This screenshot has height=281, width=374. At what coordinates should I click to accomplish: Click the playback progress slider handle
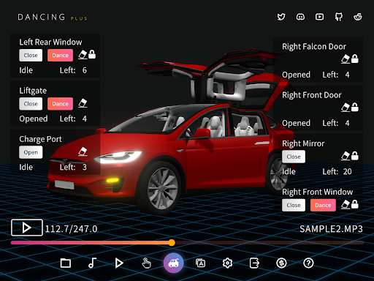(172, 242)
